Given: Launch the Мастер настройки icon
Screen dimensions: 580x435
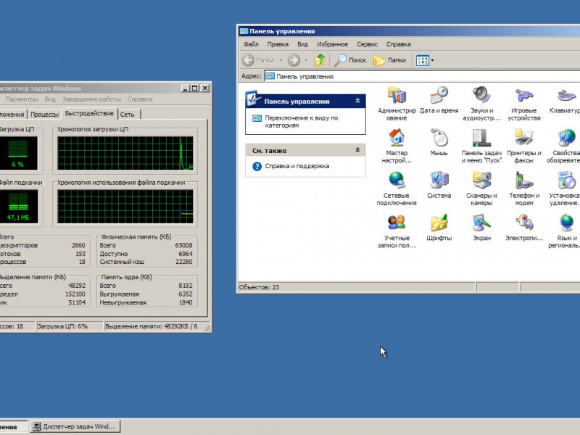Looking at the screenshot, I should point(397,138).
